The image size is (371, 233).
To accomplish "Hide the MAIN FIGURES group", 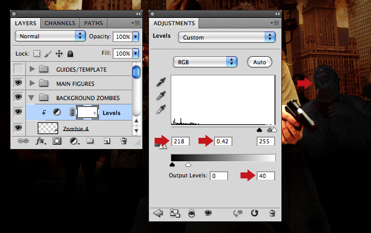I will click(x=19, y=83).
